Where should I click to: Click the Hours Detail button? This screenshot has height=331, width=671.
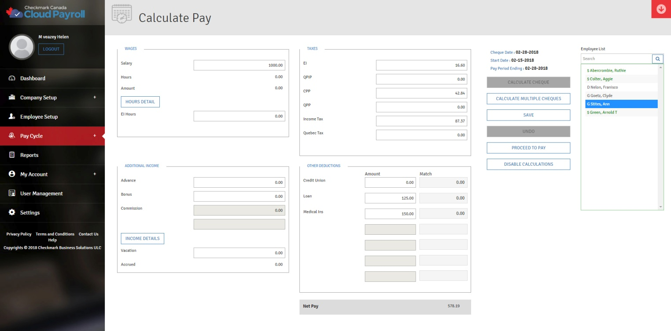click(140, 102)
